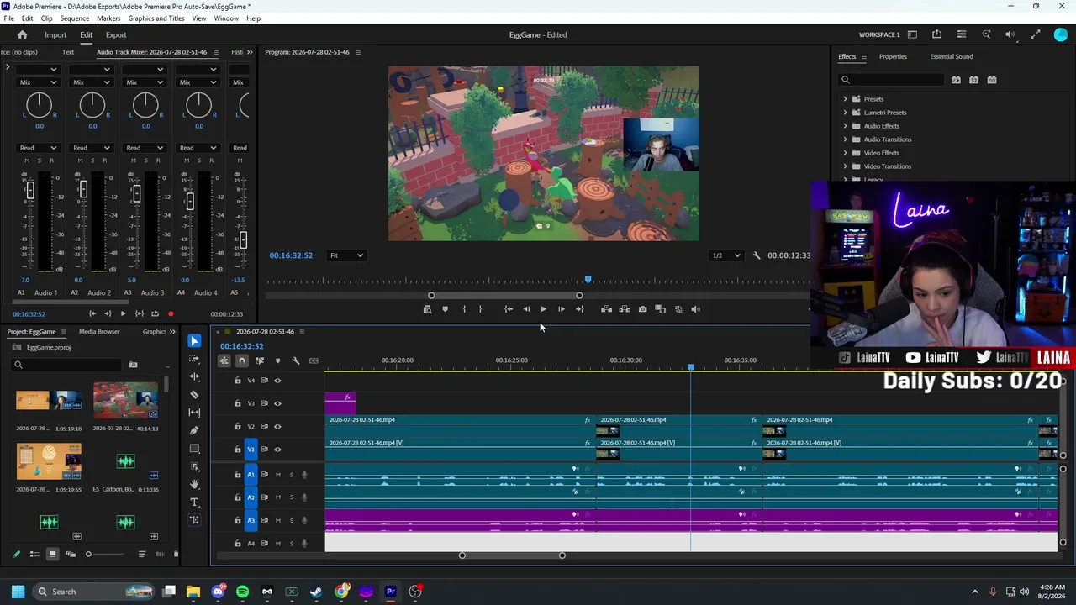Expand the Video Effects folder

click(x=846, y=153)
